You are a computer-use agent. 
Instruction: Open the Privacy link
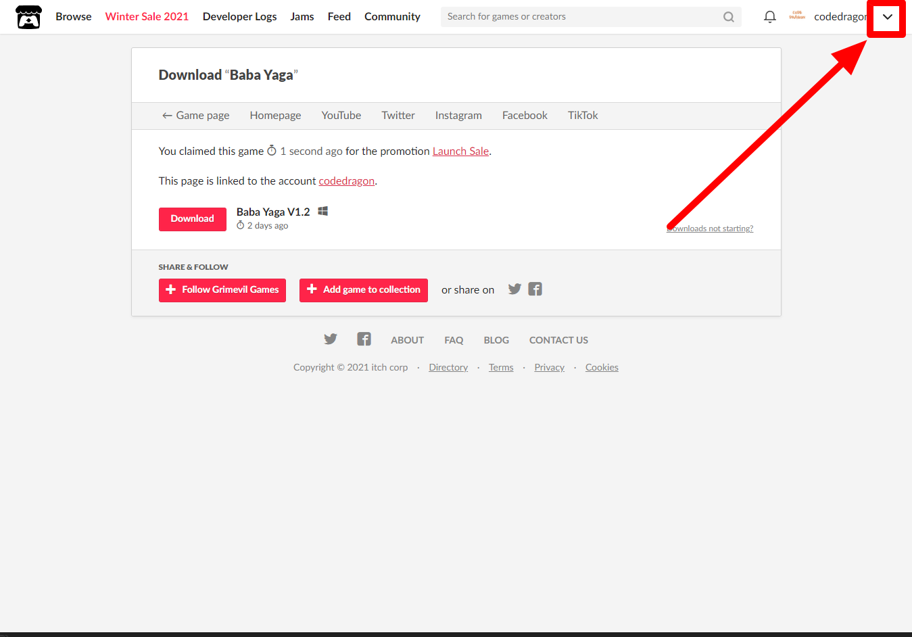coord(549,367)
